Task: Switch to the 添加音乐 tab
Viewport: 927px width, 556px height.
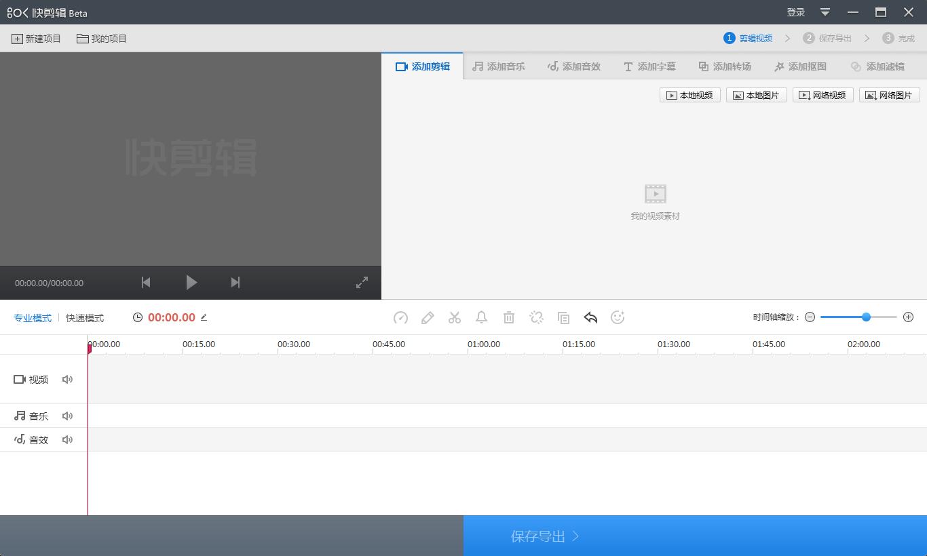Action: (499, 66)
